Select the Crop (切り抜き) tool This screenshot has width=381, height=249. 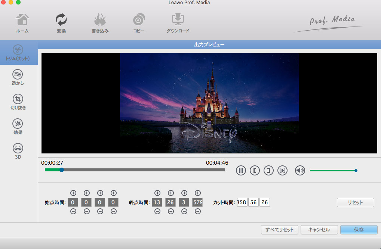(18, 102)
